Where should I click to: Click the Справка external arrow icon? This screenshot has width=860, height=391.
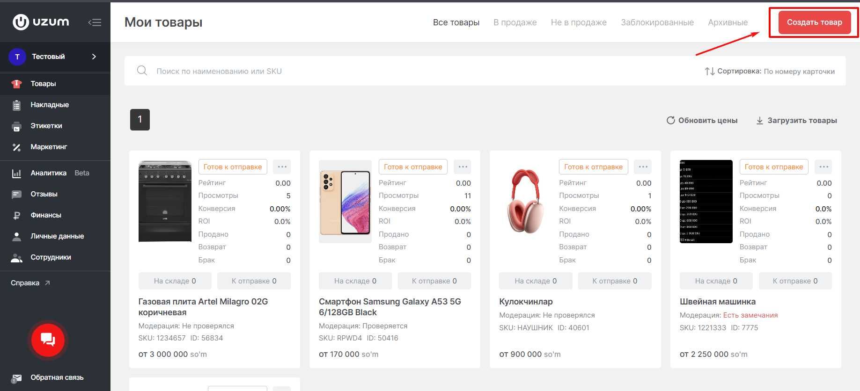[x=47, y=283]
